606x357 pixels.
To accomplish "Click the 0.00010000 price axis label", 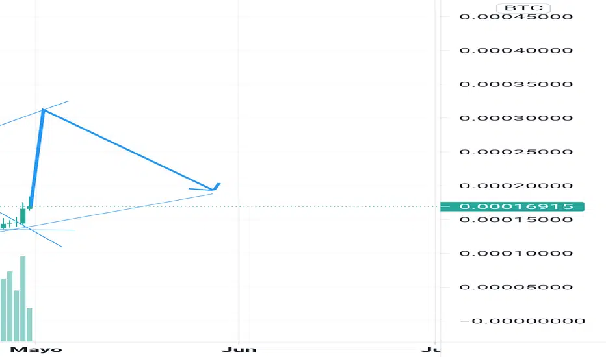I will [x=516, y=253].
